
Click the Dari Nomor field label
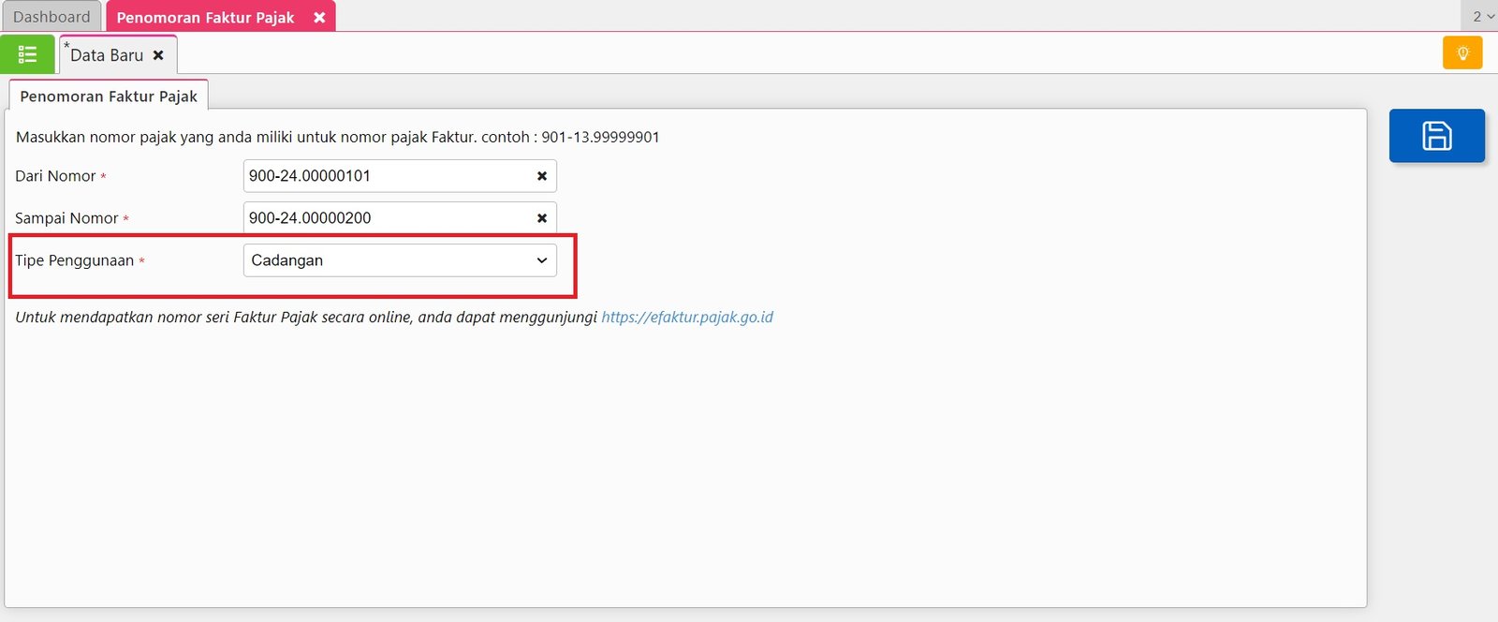[55, 176]
